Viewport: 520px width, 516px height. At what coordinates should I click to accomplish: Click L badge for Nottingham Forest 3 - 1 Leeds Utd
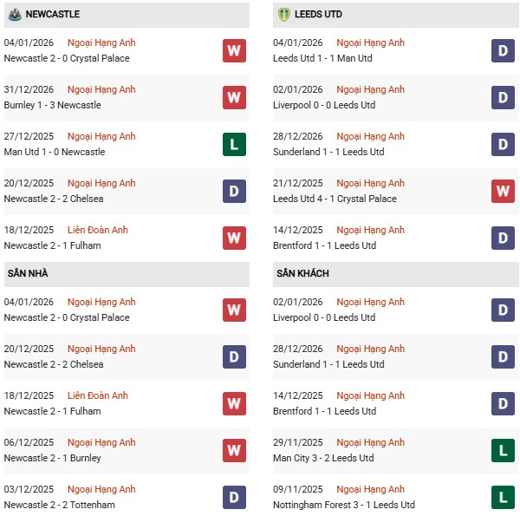[x=503, y=496]
